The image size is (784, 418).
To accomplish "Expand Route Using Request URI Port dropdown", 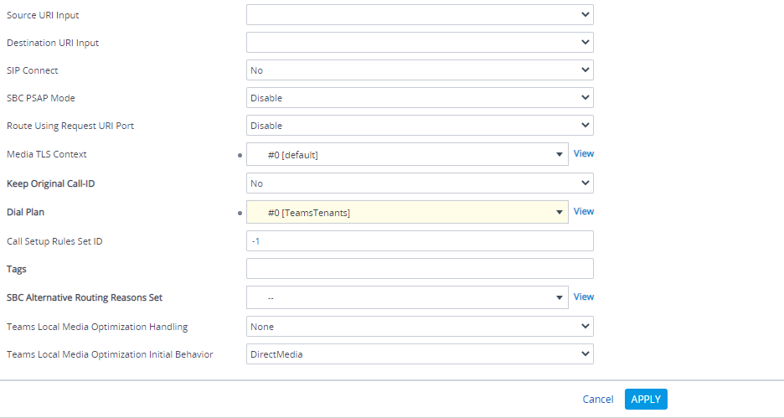I will (420, 125).
